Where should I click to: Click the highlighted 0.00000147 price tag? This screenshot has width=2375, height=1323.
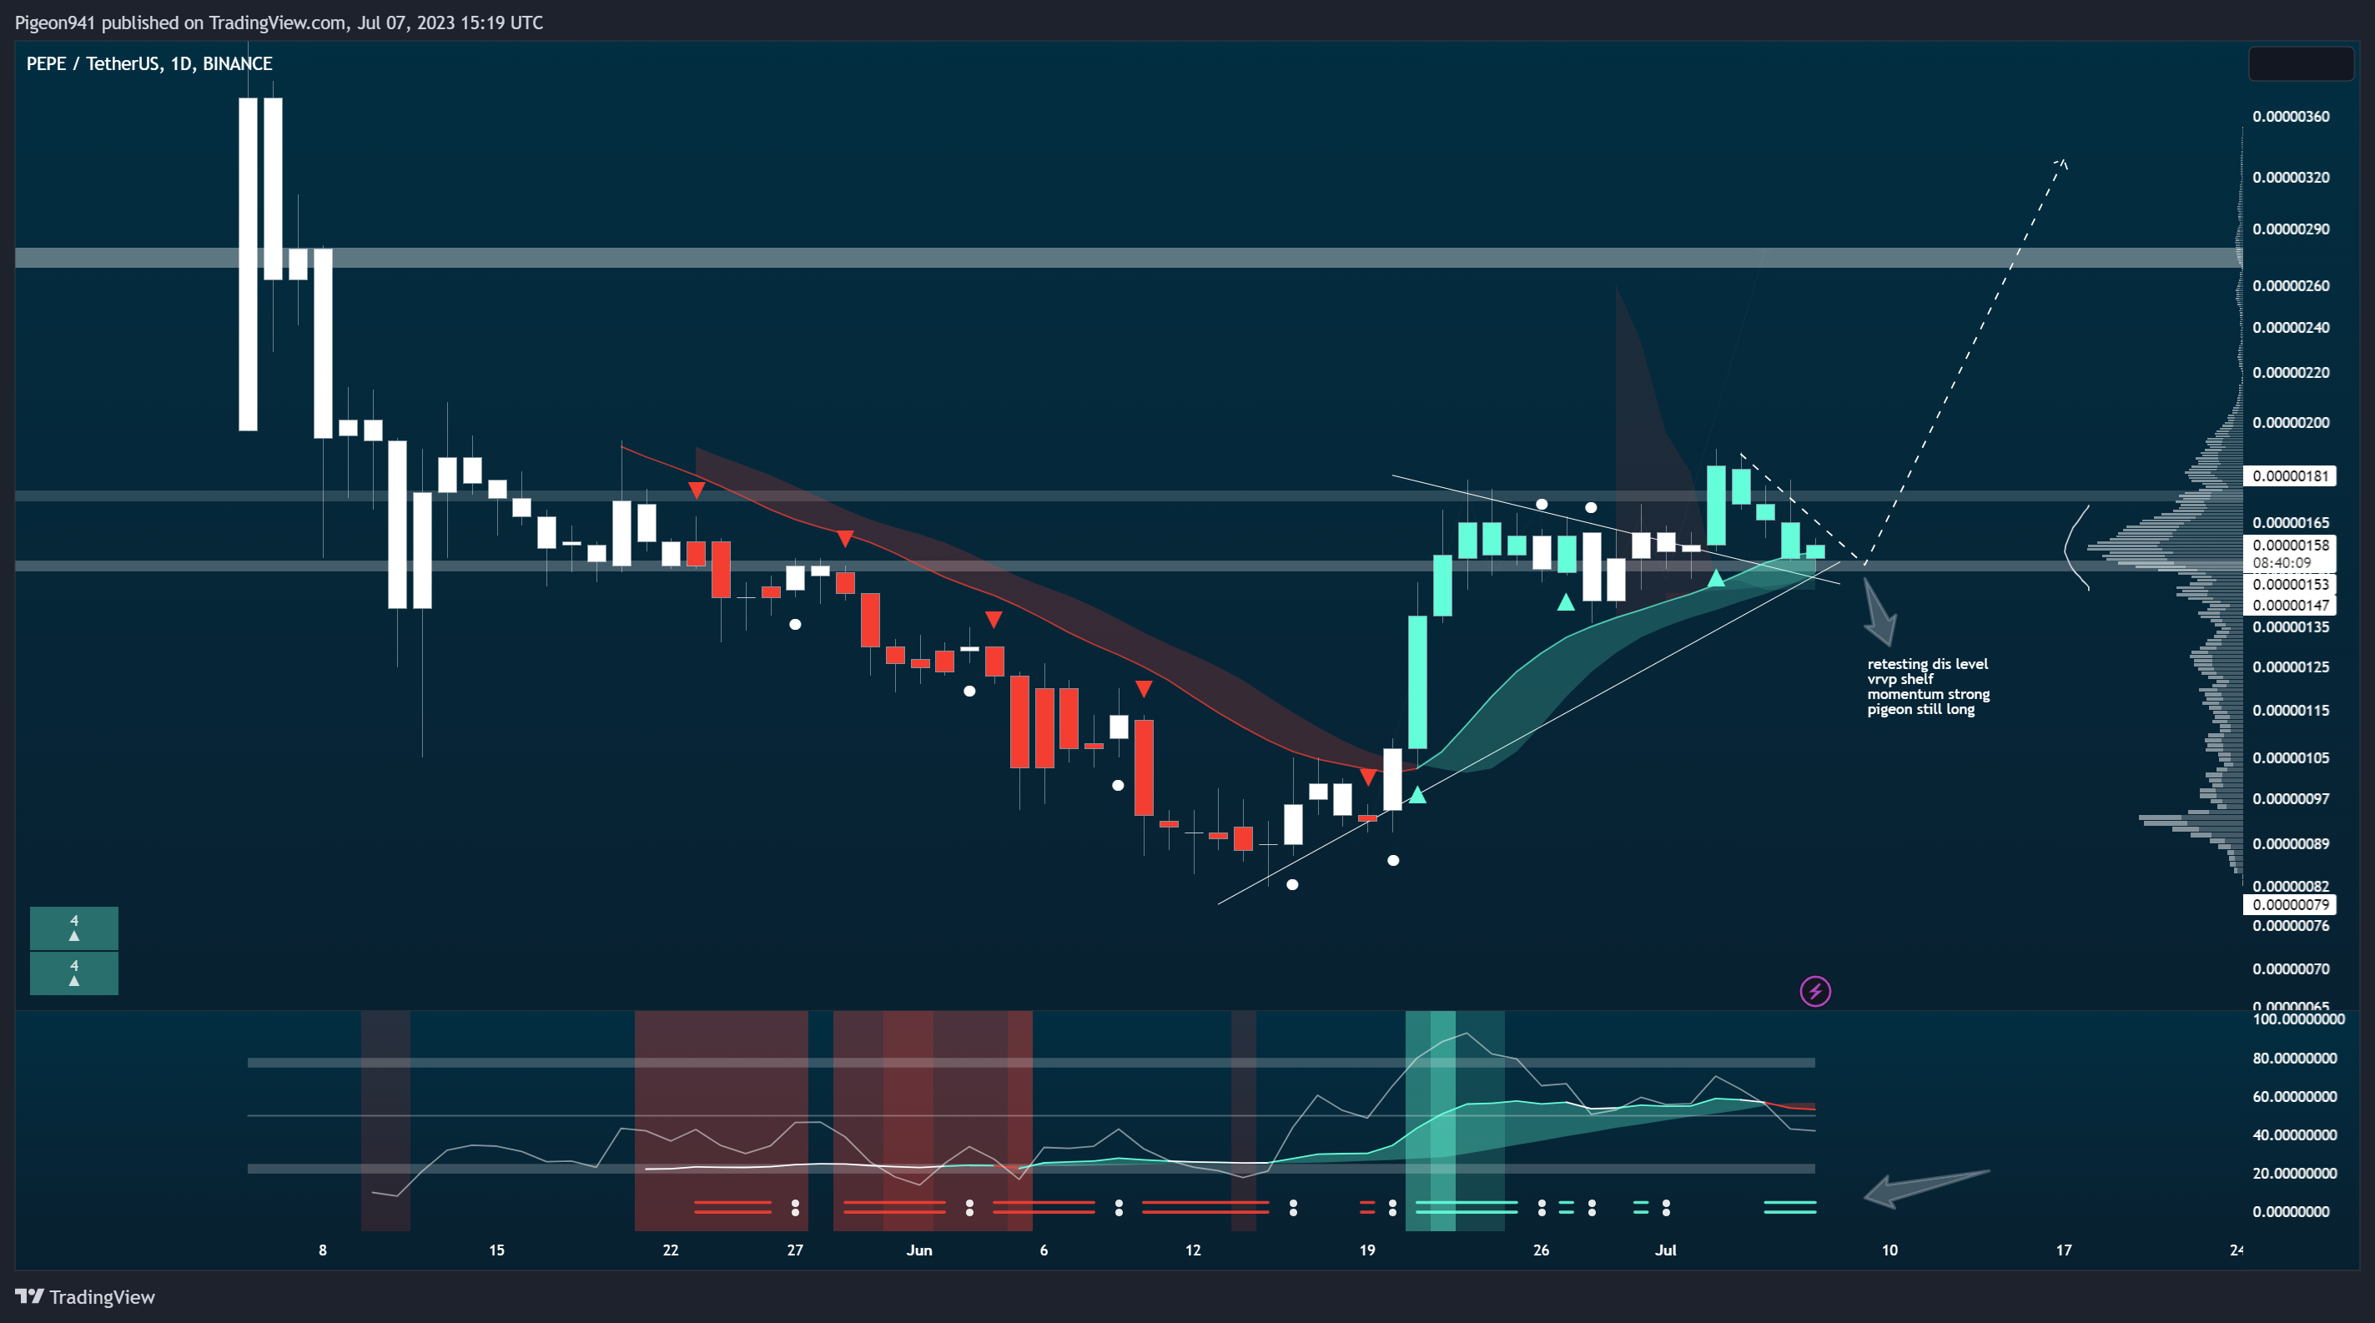(2289, 605)
